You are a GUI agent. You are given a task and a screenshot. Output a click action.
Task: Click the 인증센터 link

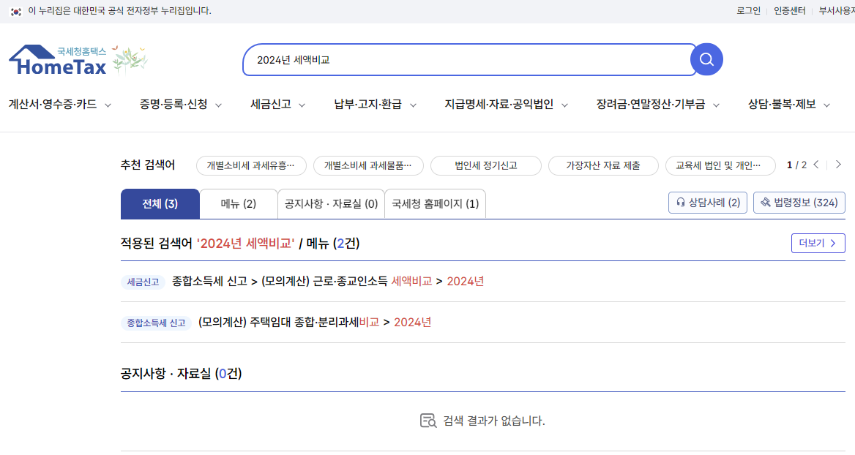coord(788,10)
